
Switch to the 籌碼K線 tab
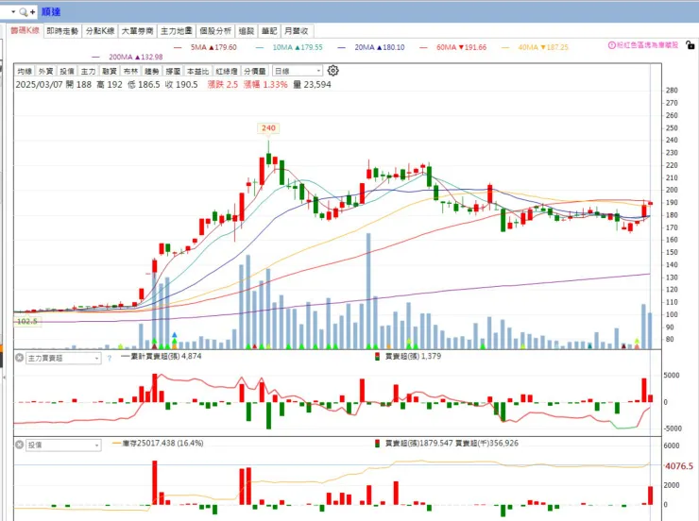point(25,31)
